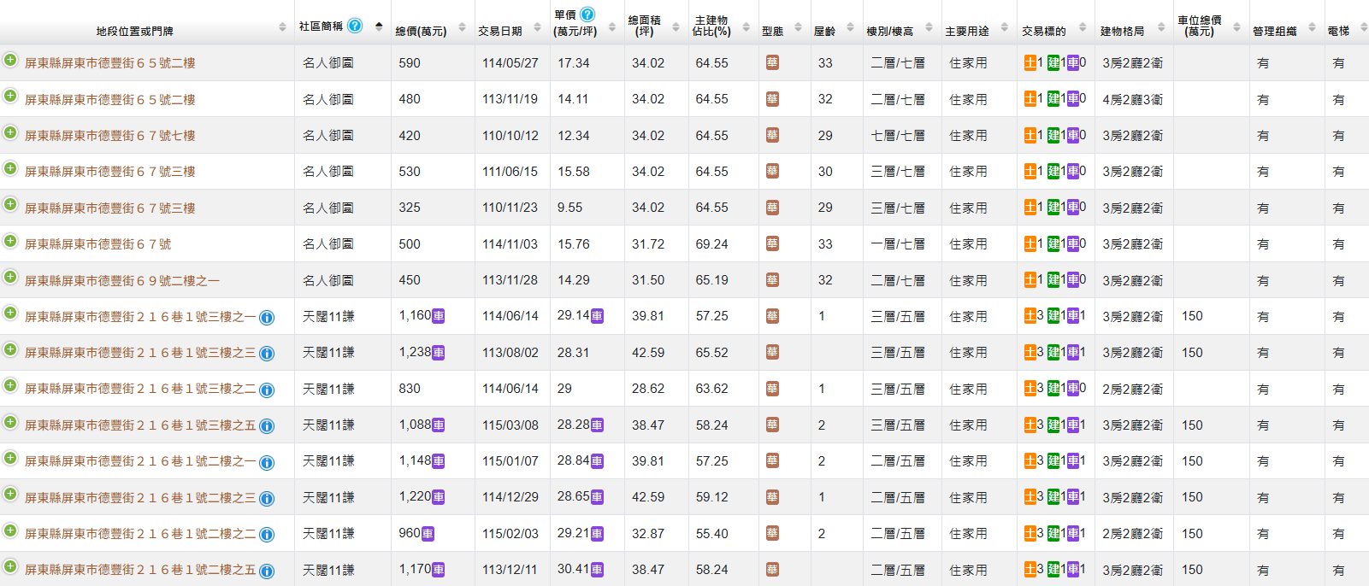
Task: Open address link 德豐街216巷1號三樓之五
Action: point(140,425)
